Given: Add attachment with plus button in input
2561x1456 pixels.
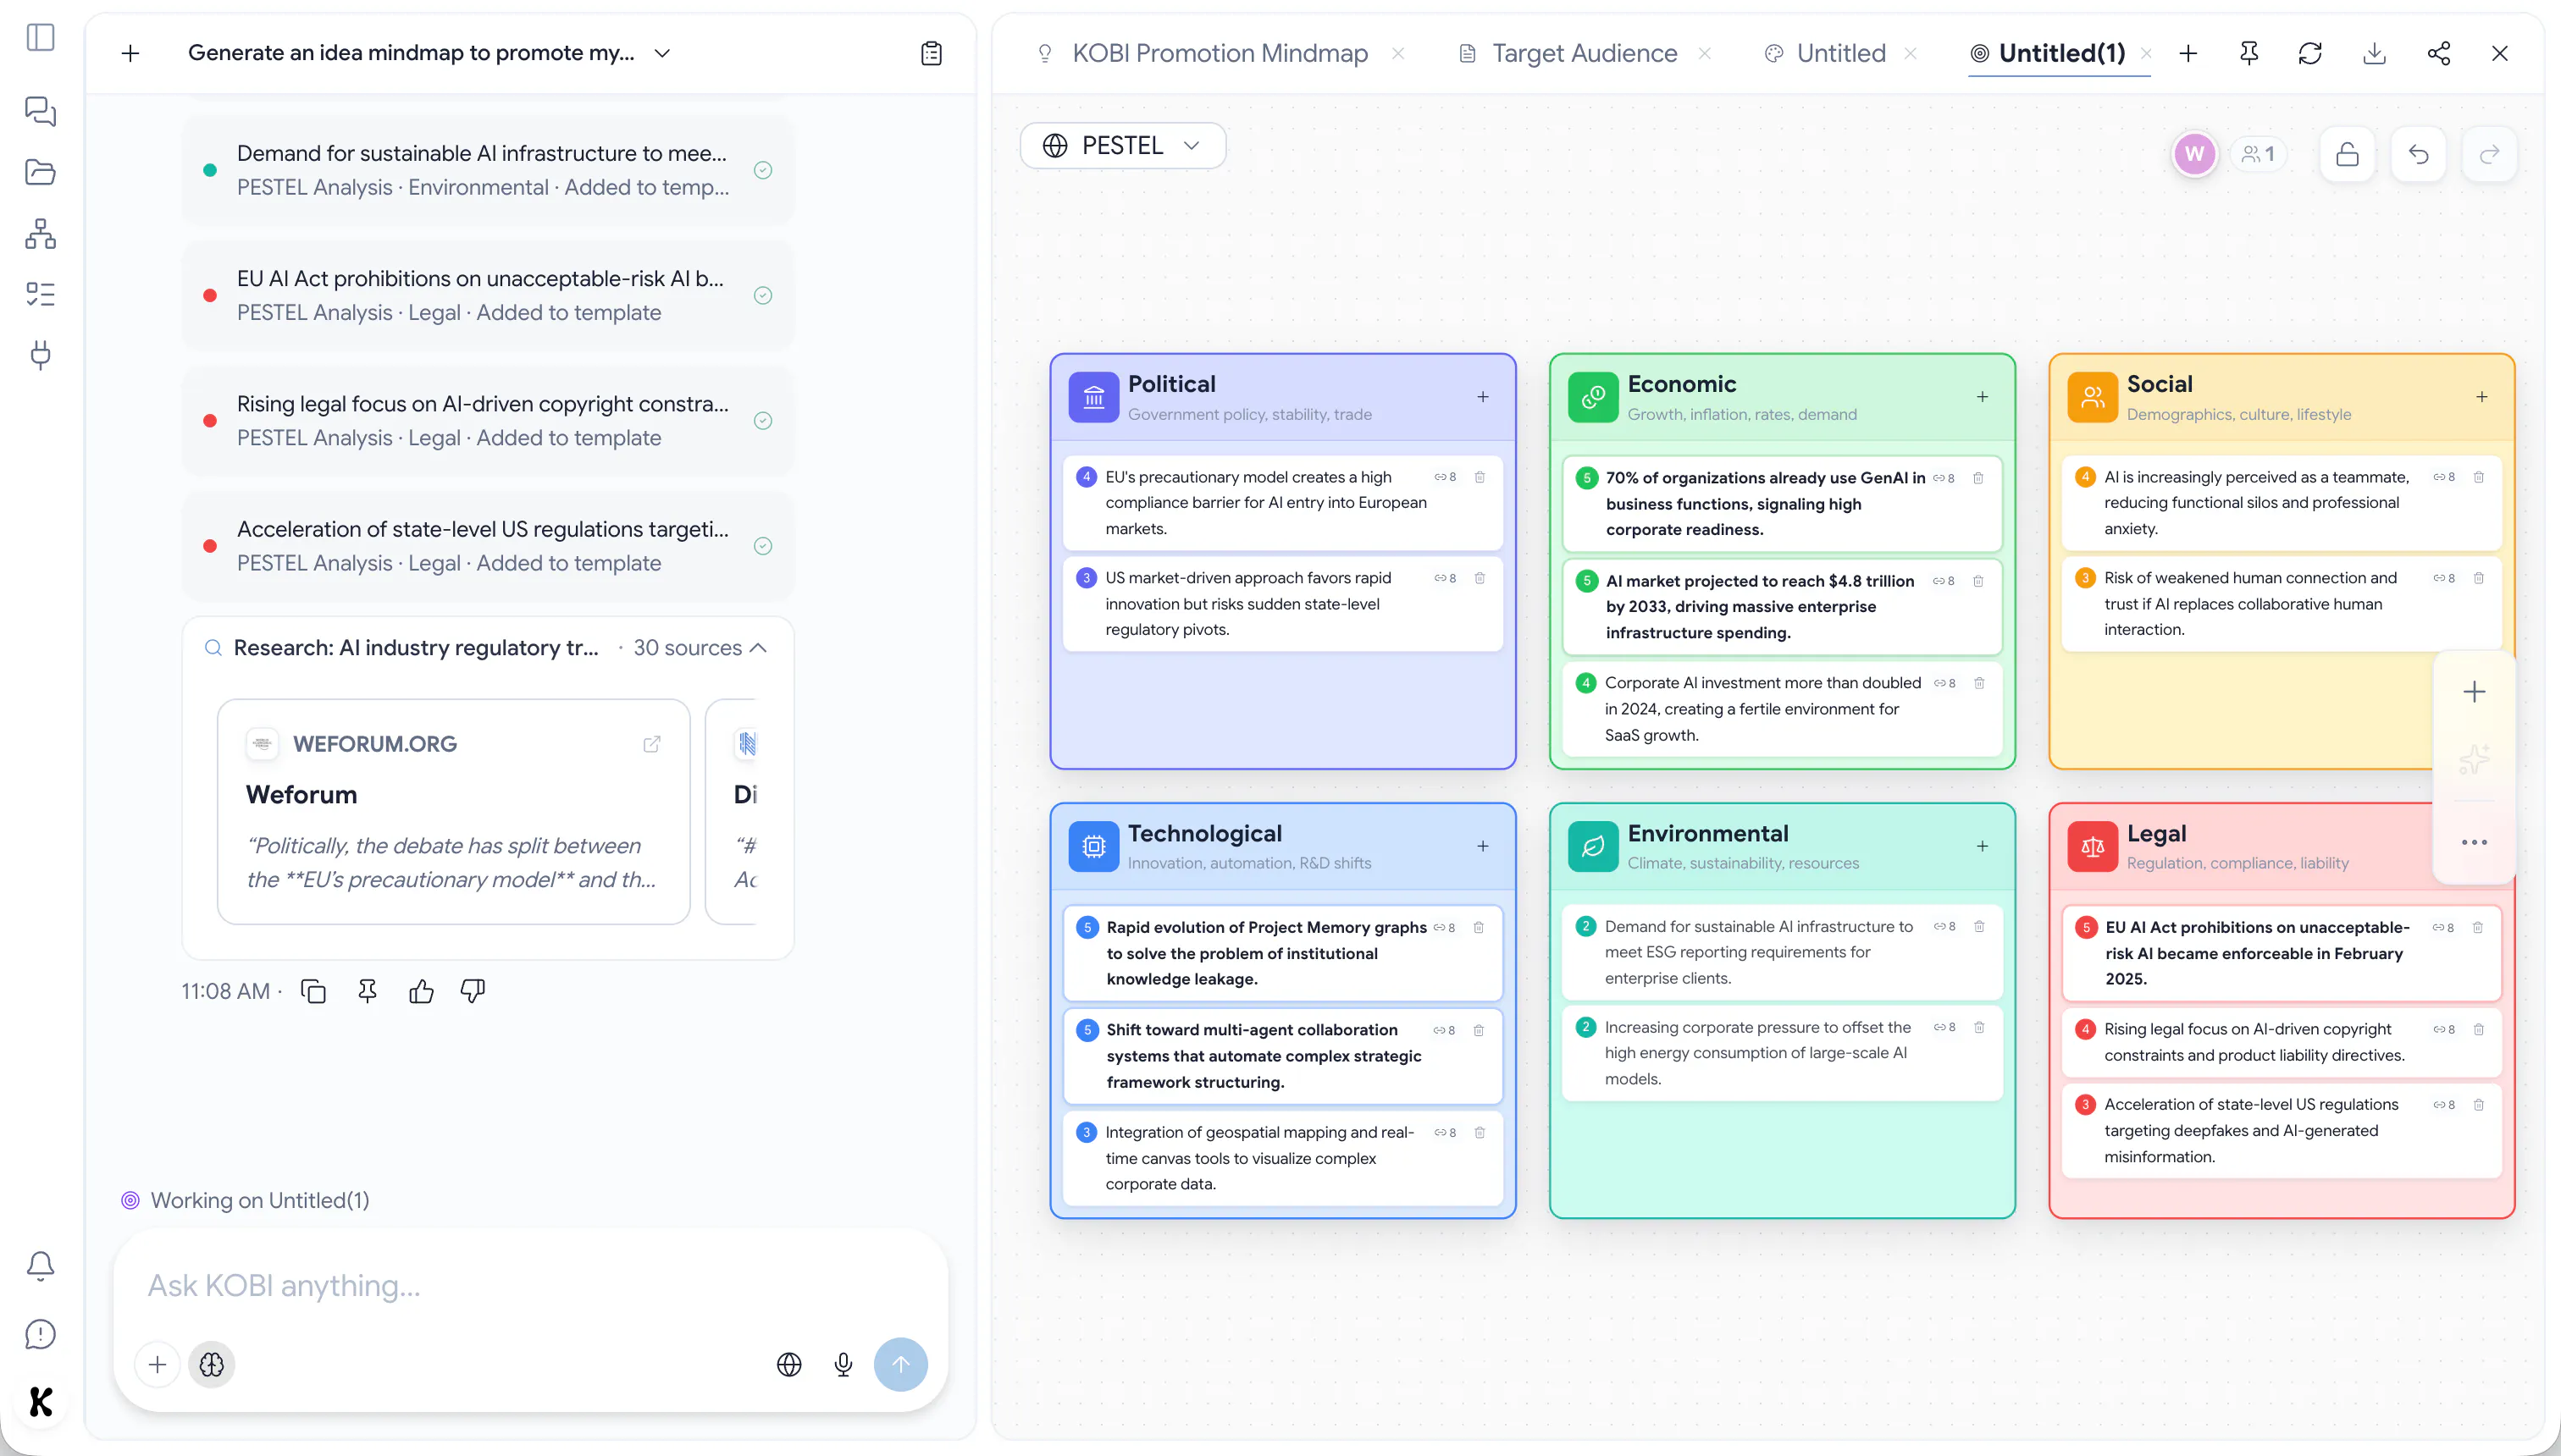Looking at the screenshot, I should pyautogui.click(x=157, y=1364).
